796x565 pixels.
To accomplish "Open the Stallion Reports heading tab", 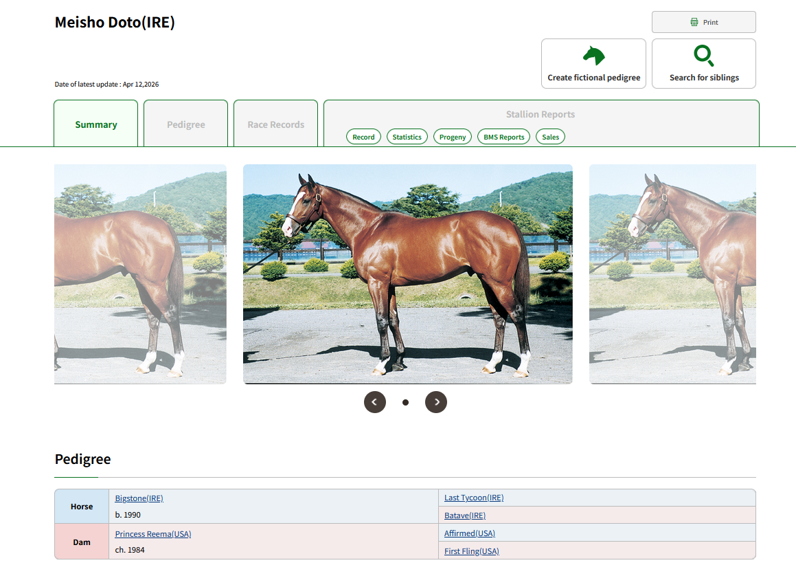I will [540, 114].
